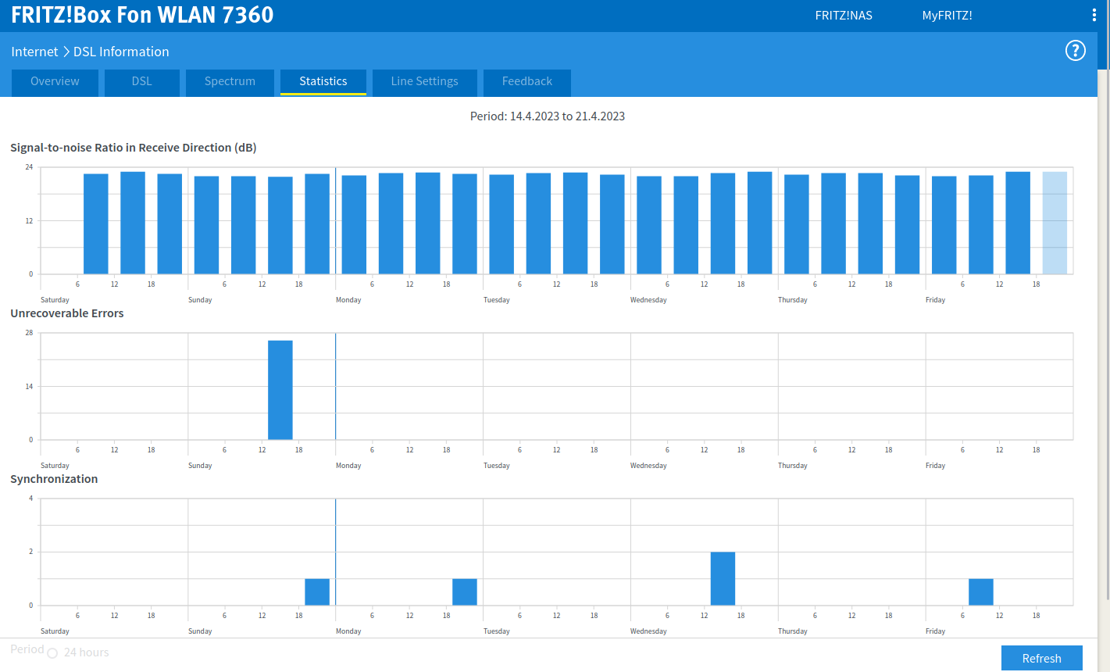The image size is (1110, 672).
Task: Select the 24 hours period radio button
Action: pyautogui.click(x=52, y=653)
